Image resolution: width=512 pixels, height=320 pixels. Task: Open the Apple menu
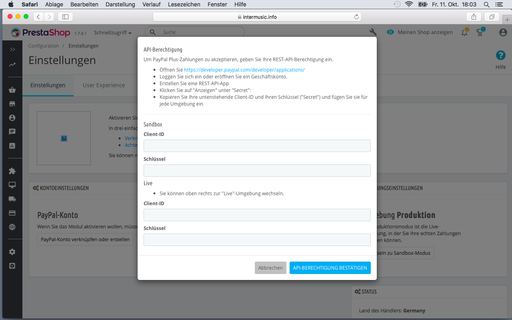11,4
